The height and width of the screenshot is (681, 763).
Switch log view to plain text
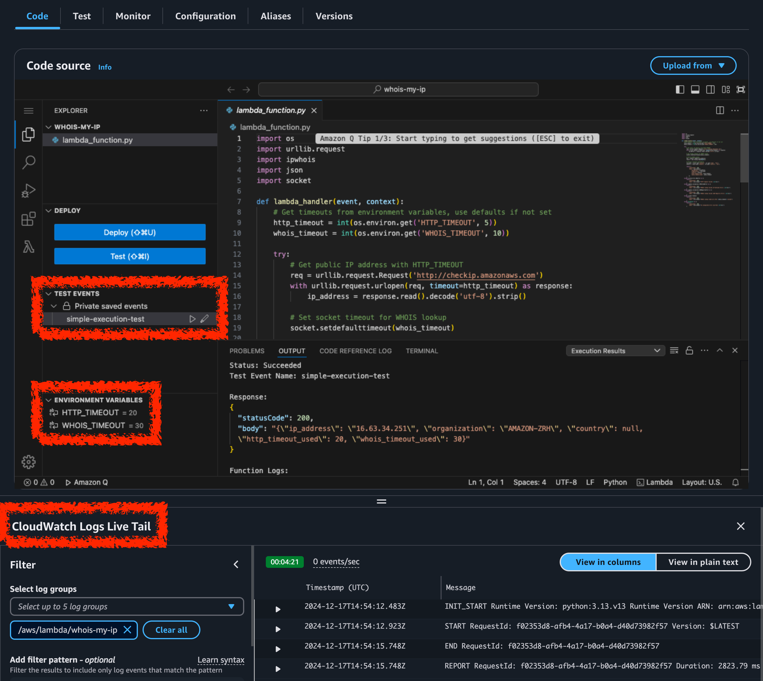703,562
